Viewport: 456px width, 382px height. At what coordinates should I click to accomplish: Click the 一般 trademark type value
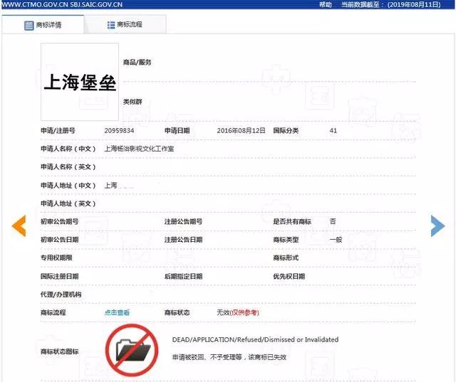(336, 240)
